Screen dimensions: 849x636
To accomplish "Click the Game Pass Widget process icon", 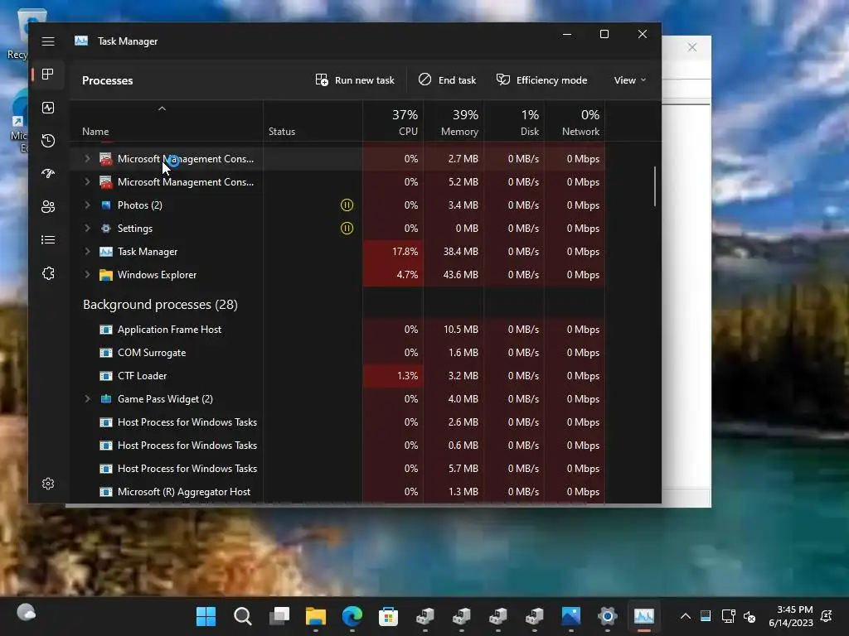I will 106,398.
